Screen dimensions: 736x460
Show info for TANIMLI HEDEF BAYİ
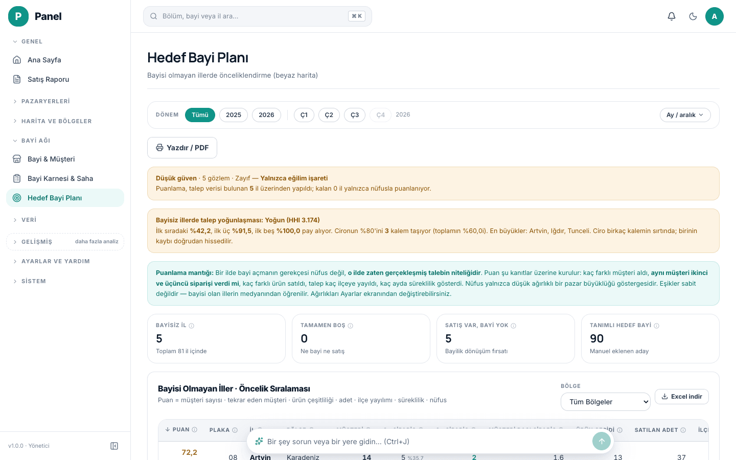[657, 326]
